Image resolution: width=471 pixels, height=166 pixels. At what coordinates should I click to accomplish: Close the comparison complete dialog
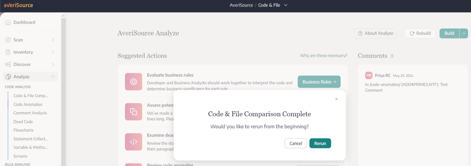[x=336, y=99]
